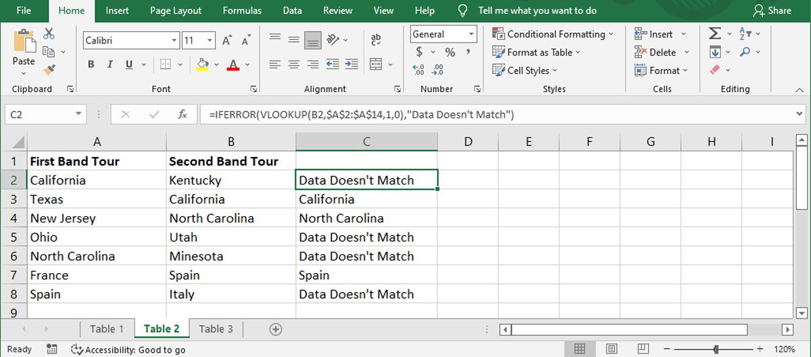Screen dimensions: 811x357
Task: Center text horizontally
Action: click(293, 65)
